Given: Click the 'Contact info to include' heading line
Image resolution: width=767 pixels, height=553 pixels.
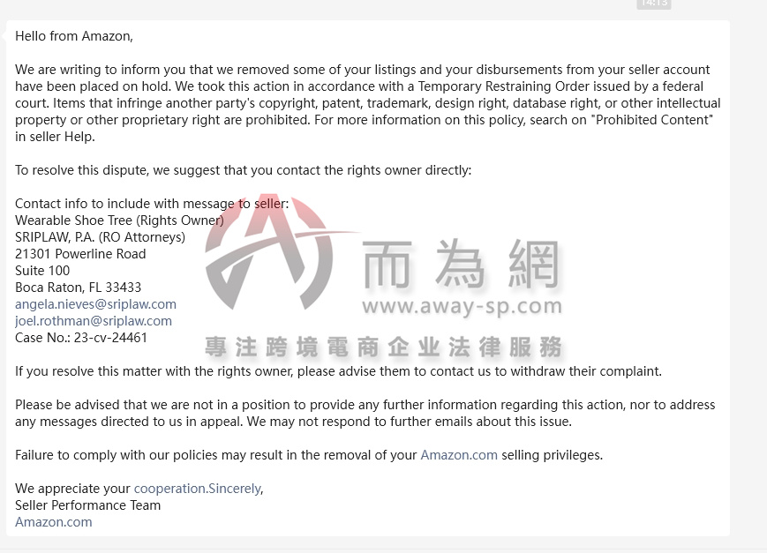Looking at the screenshot, I should coord(152,204).
